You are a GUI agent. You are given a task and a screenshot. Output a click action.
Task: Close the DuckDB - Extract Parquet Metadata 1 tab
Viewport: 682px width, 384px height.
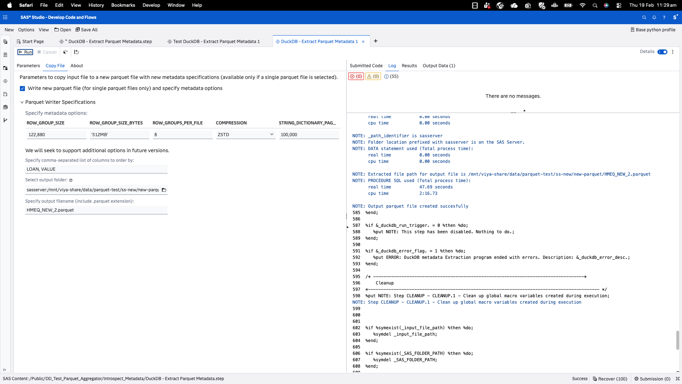(363, 42)
